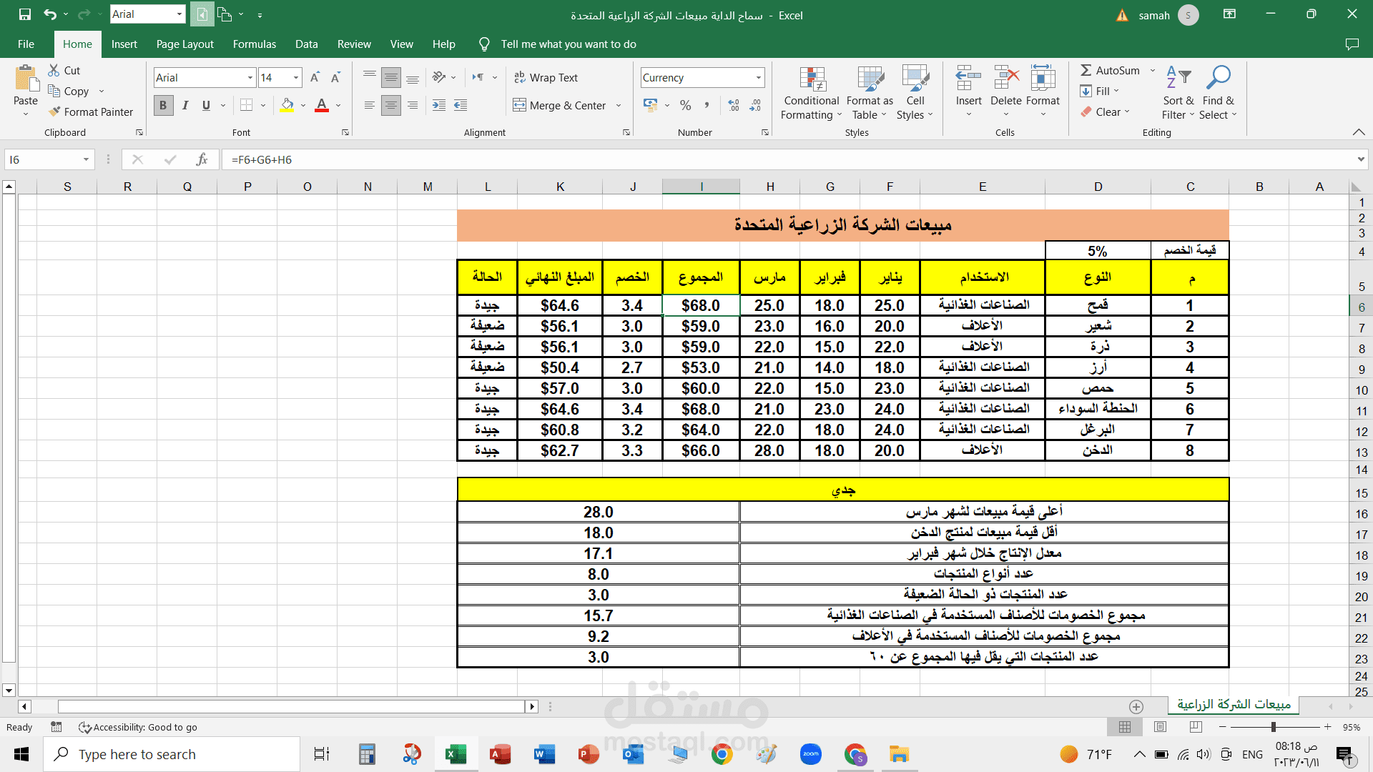
Task: Switch to Page Layout view in status bar
Action: point(1160,727)
